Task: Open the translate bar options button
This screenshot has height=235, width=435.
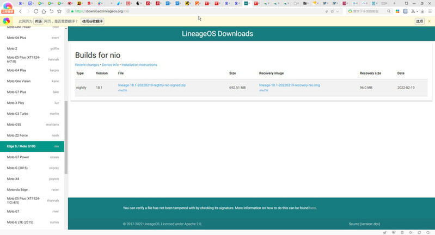Action: [x=419, y=21]
